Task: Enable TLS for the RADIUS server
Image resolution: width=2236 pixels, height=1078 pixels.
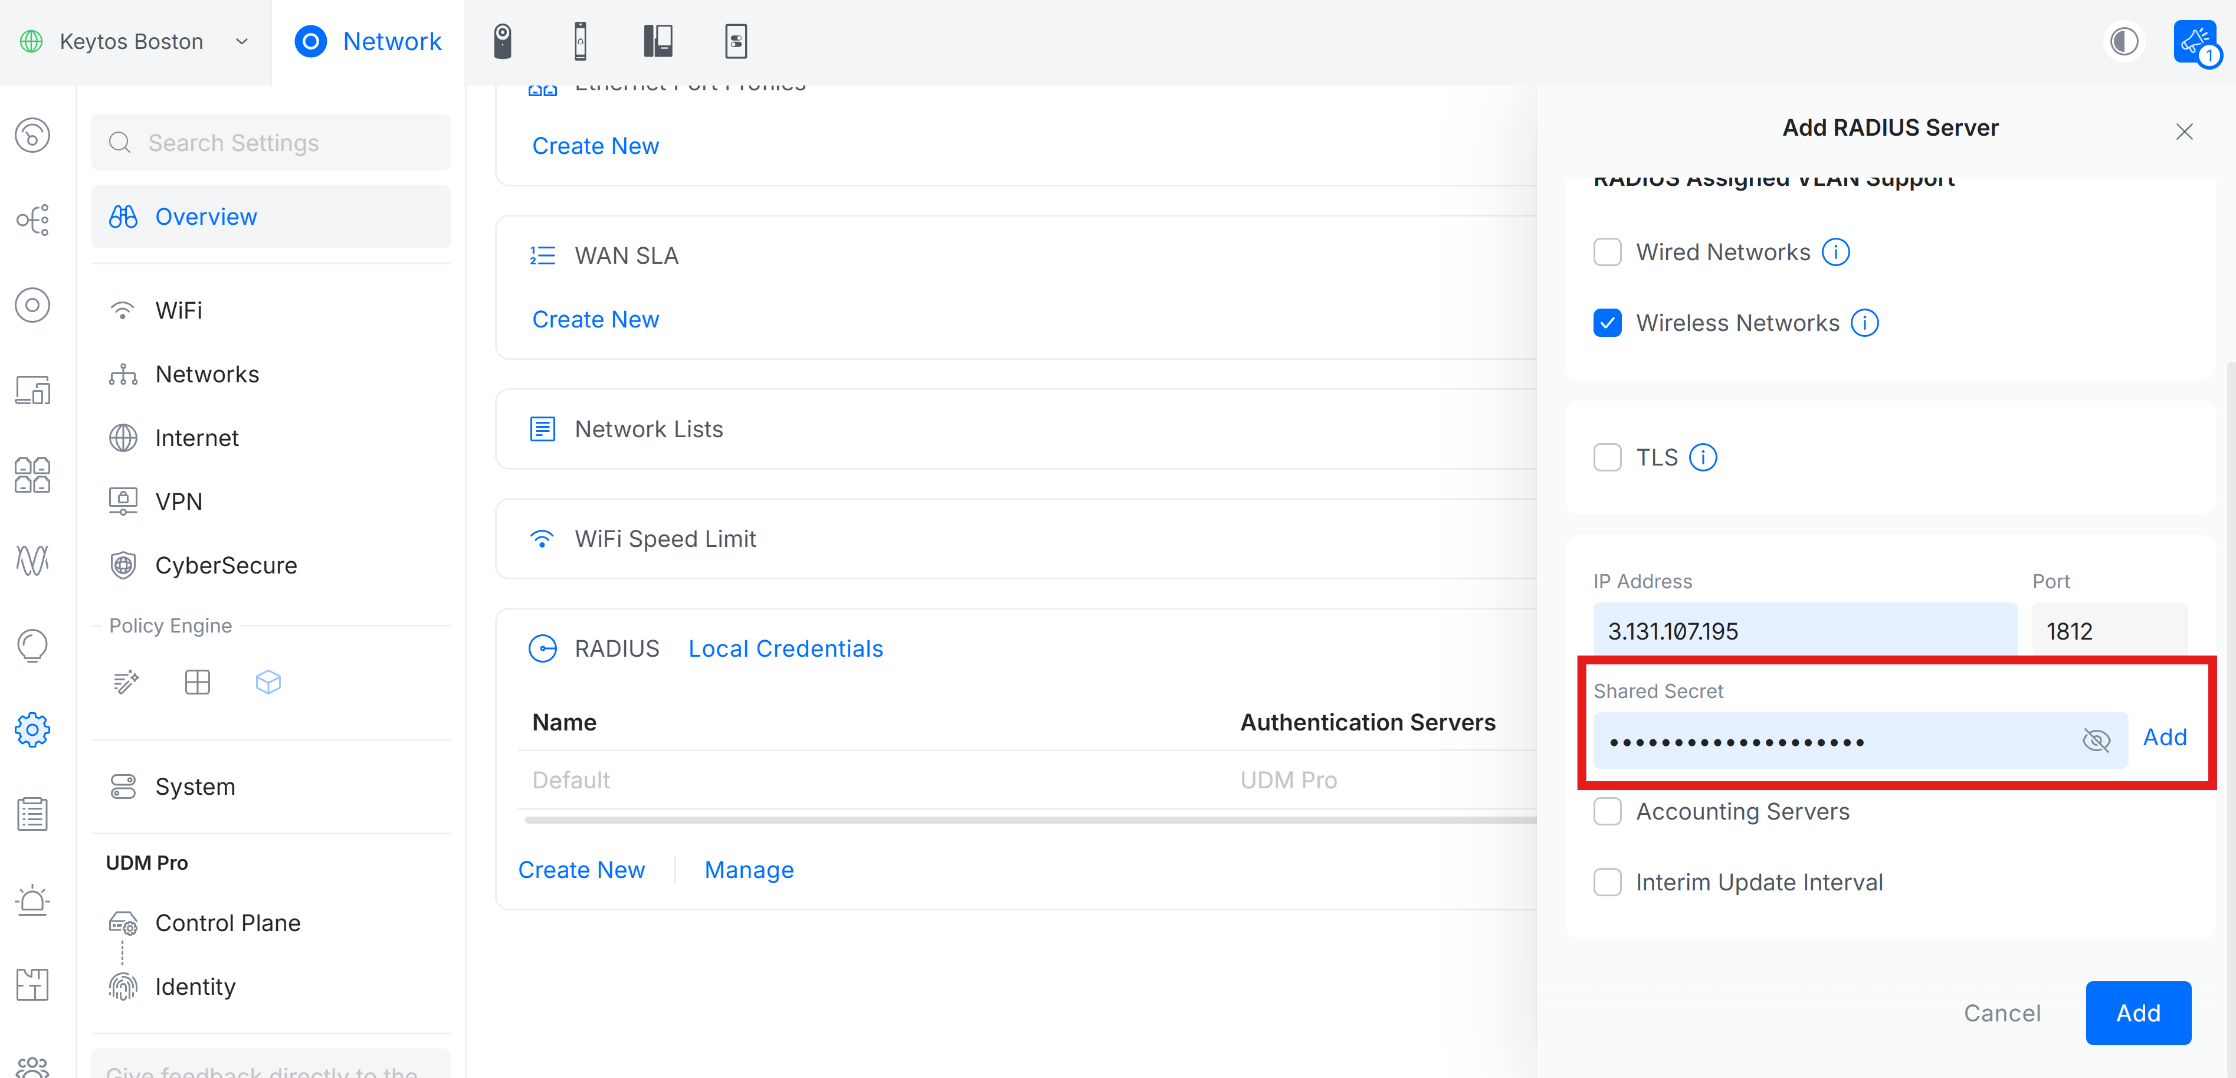Action: click(x=1608, y=457)
